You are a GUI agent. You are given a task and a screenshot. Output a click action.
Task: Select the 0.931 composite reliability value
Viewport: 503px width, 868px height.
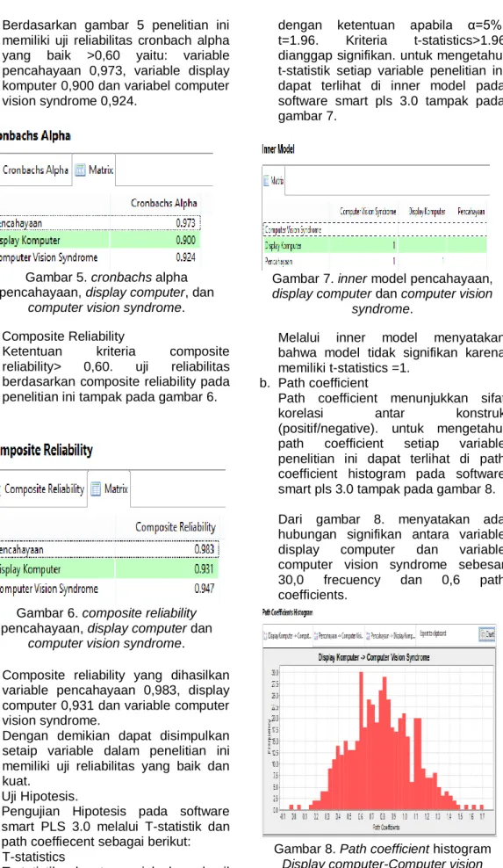(205, 569)
